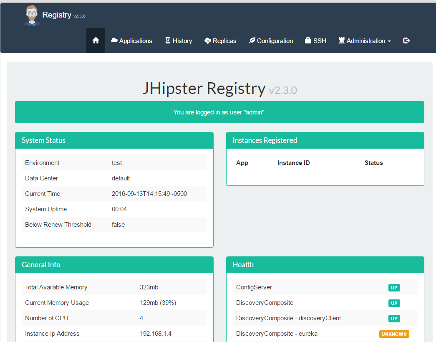Click the cloud icon beside Applications
This screenshot has height=342, width=436.
(x=114, y=41)
